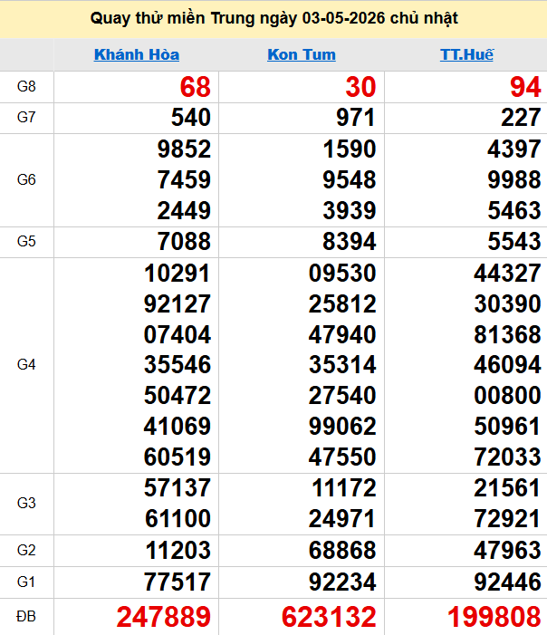Viewport: 547px width, 635px height.
Task: Click the title 'Quay thử miền Trung ngày 03-05-2026'
Action: point(237,19)
